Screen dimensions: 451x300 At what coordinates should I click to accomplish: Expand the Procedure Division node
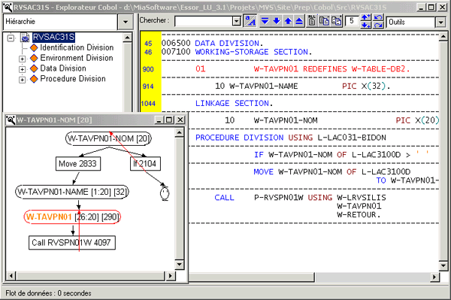click(22, 80)
